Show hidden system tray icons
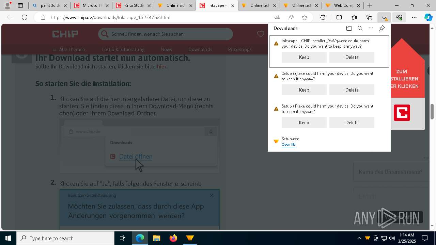The image size is (436, 245). click(x=359, y=238)
